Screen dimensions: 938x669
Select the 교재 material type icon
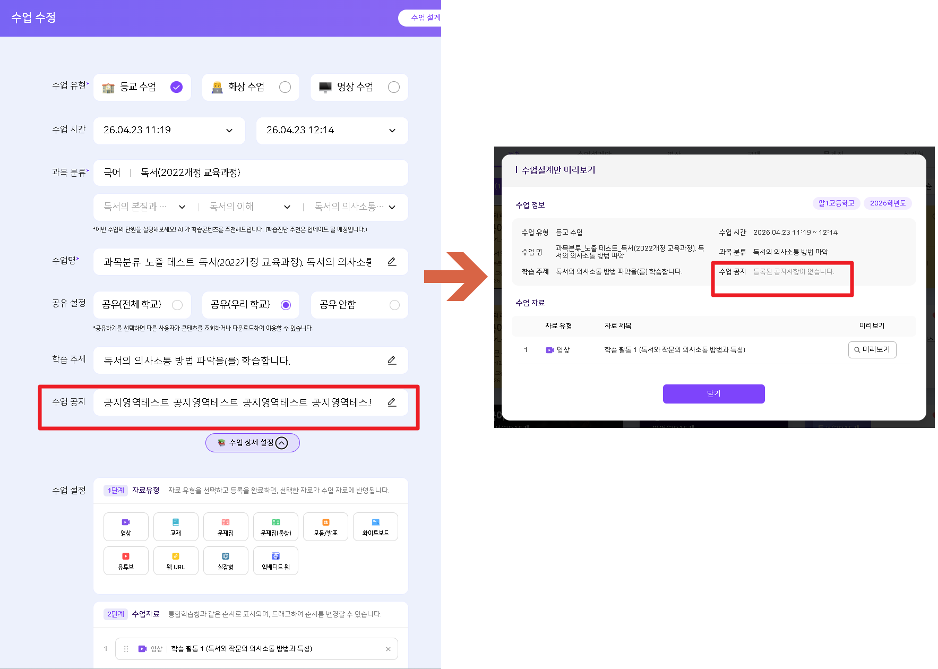(x=176, y=526)
